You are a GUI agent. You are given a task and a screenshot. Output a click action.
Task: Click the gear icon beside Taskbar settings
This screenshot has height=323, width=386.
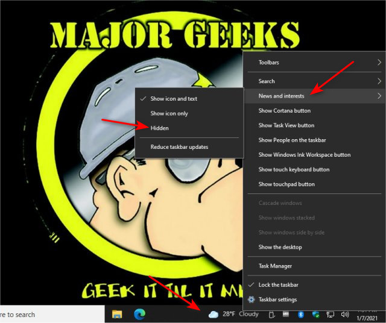(251, 299)
